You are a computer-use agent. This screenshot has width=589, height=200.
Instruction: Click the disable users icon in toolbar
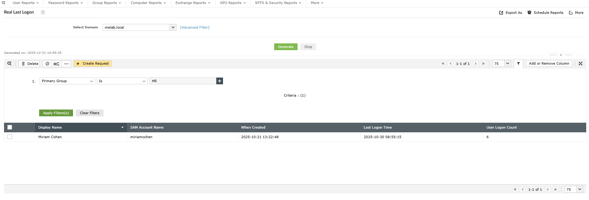pyautogui.click(x=47, y=64)
